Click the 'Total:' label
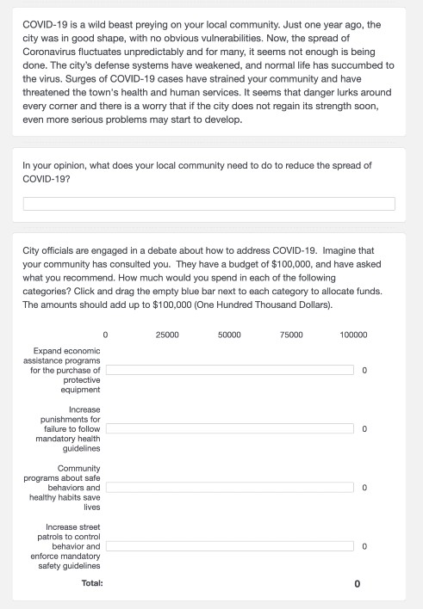This screenshot has width=423, height=609. click(x=92, y=583)
